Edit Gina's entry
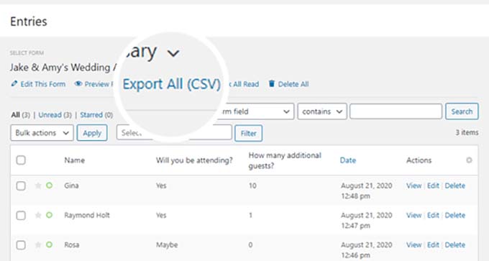Screen dimensions: 489x261 tap(433, 186)
